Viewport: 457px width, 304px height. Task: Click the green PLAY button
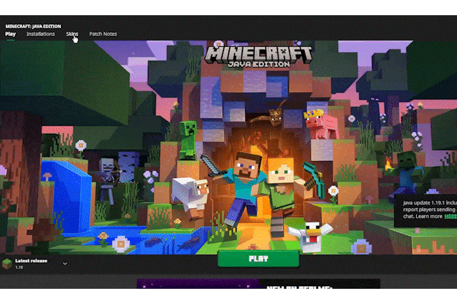click(x=258, y=258)
